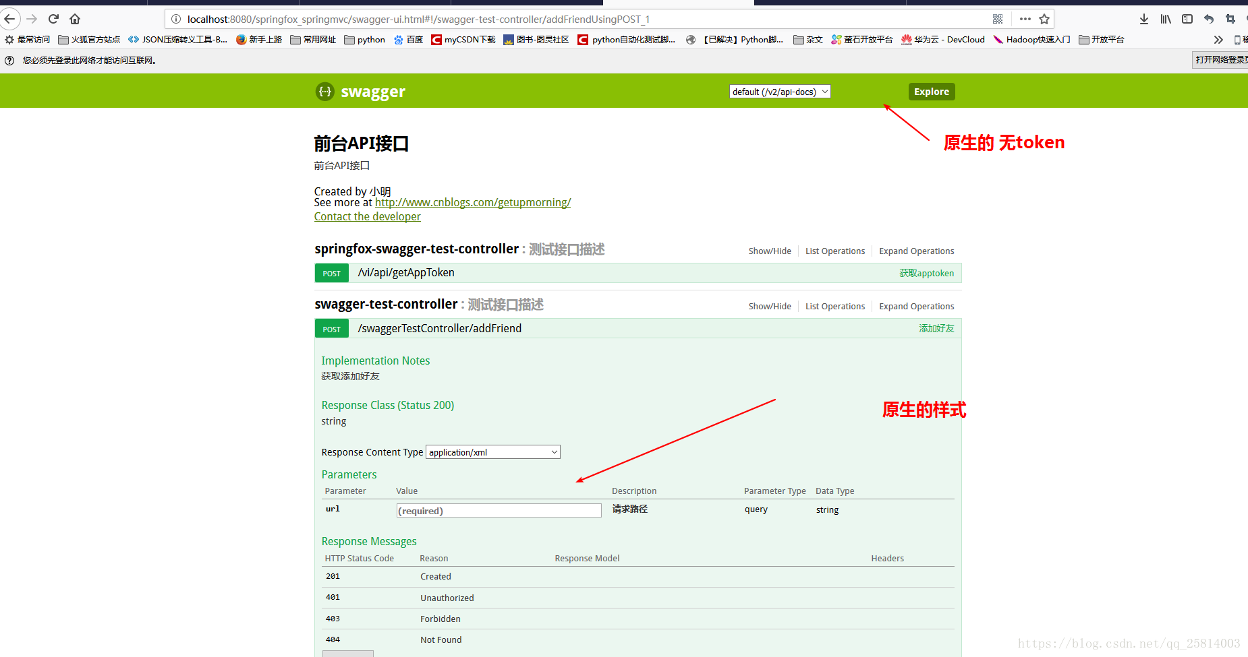This screenshot has height=657, width=1248.
Task: Open the Firefox Library icon on the toolbar
Action: (x=1165, y=19)
